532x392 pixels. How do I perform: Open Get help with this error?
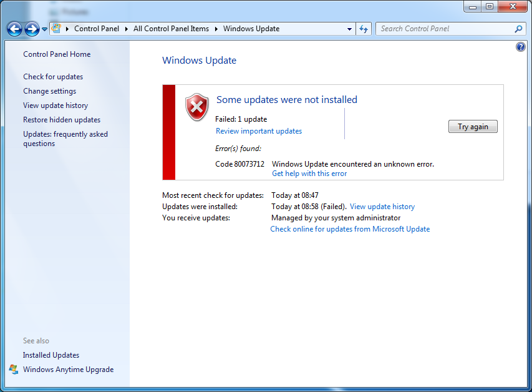point(309,174)
